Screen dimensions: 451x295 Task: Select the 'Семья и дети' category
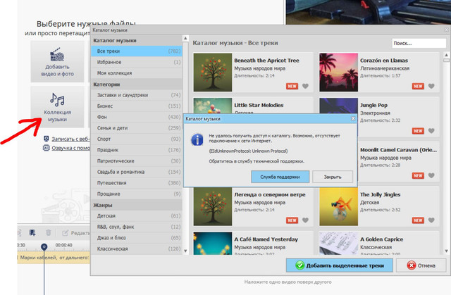(x=137, y=128)
